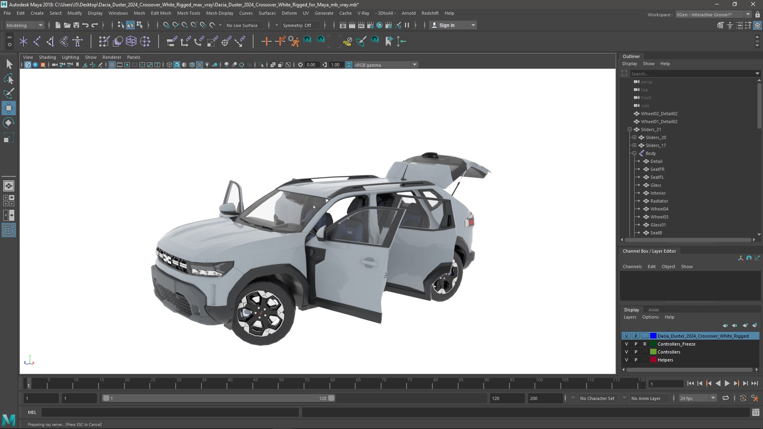Open the viewport Shading menu
The image size is (763, 429).
pos(47,57)
